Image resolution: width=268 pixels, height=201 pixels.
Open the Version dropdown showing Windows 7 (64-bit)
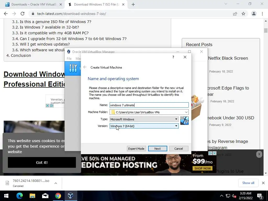click(x=144, y=126)
